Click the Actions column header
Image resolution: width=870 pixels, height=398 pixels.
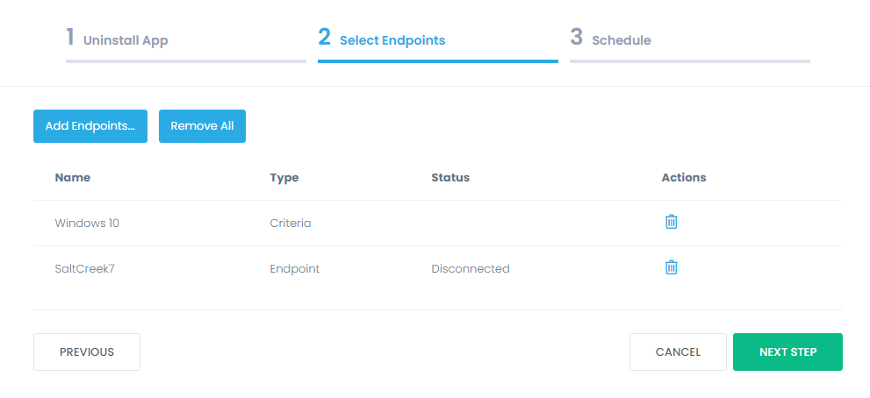point(684,177)
